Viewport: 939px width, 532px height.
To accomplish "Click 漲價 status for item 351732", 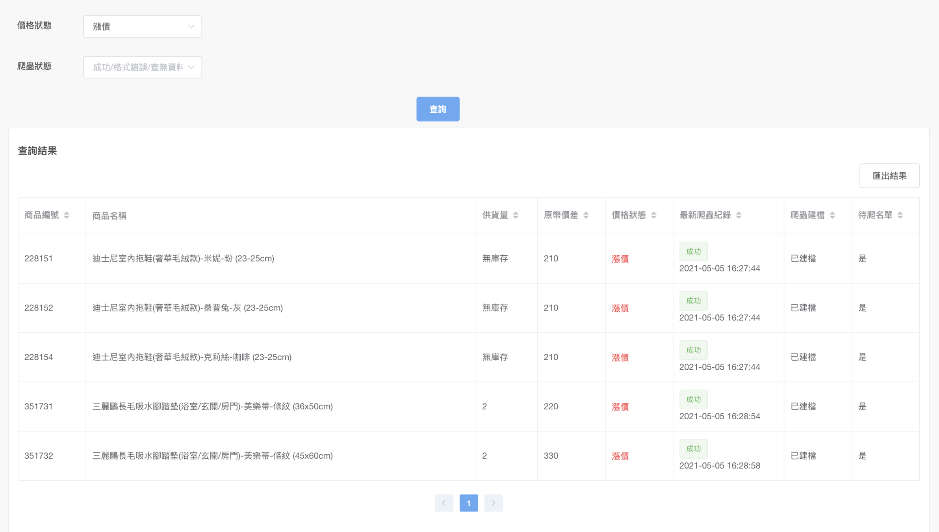I will (620, 456).
